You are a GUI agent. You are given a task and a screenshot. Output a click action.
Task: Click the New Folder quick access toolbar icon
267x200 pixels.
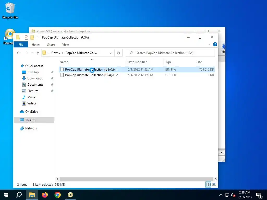[32, 37]
